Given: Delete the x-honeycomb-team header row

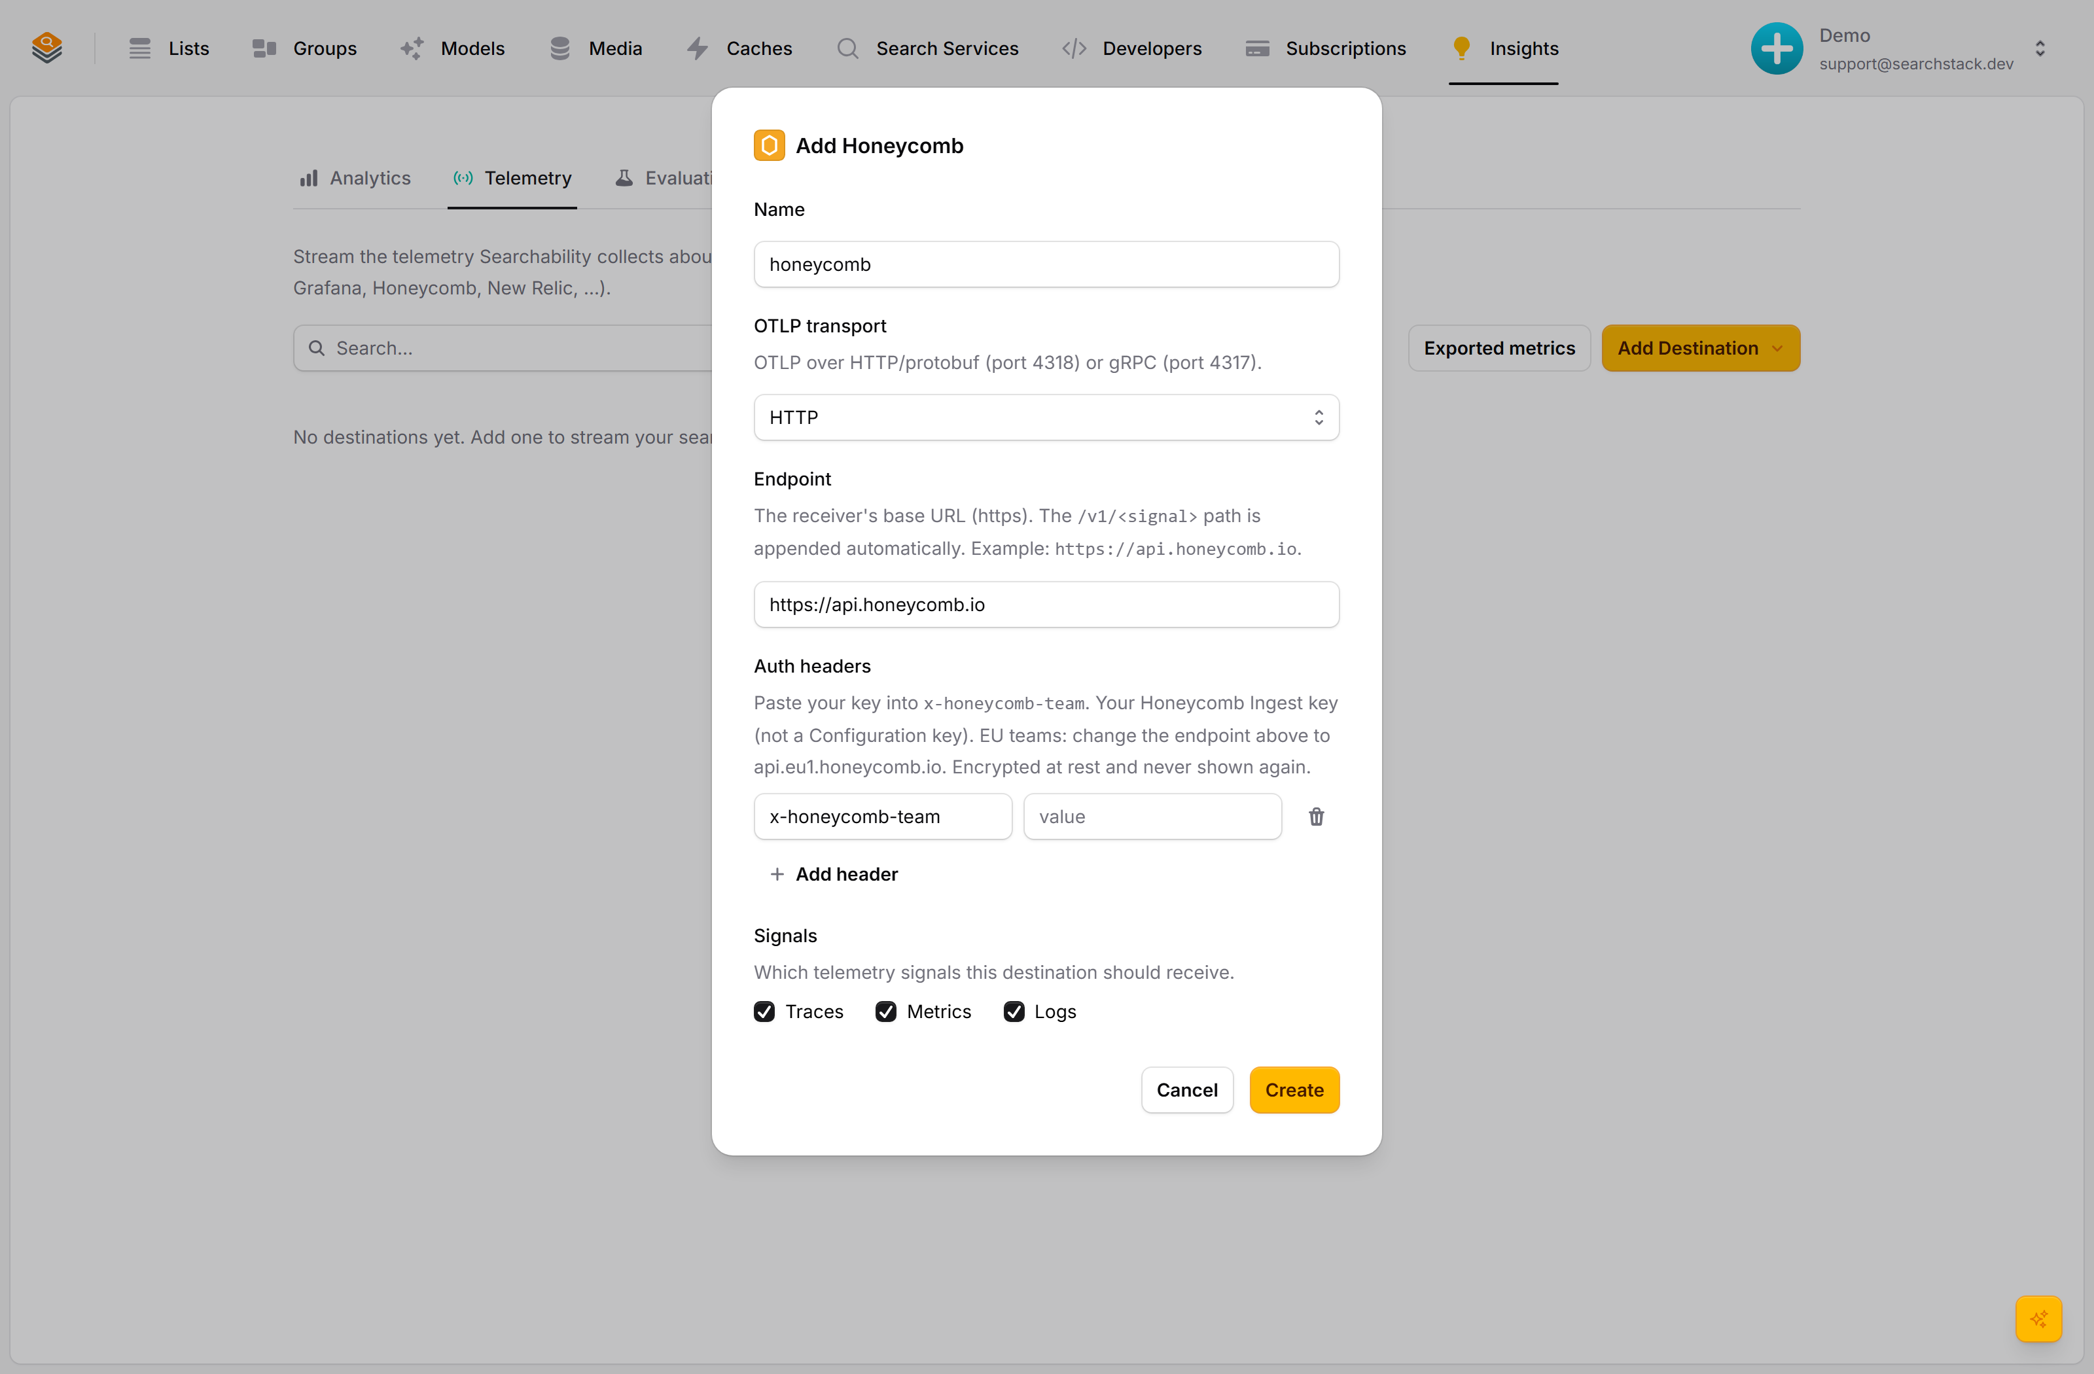Looking at the screenshot, I should (1316, 817).
